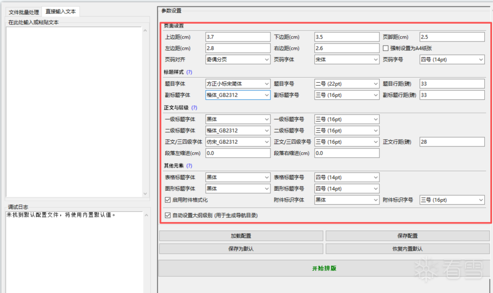
Task: Expand the 一级标题字体 dropdown
Action: coord(238,119)
